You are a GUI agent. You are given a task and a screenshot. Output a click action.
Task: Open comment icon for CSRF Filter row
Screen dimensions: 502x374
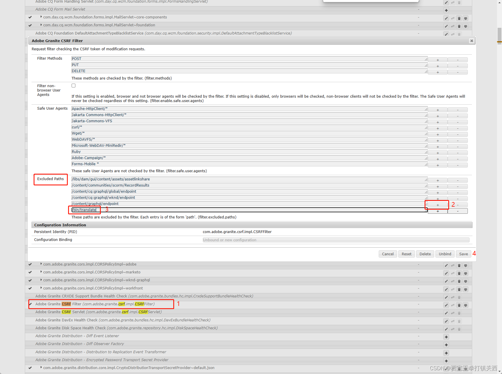point(465,305)
